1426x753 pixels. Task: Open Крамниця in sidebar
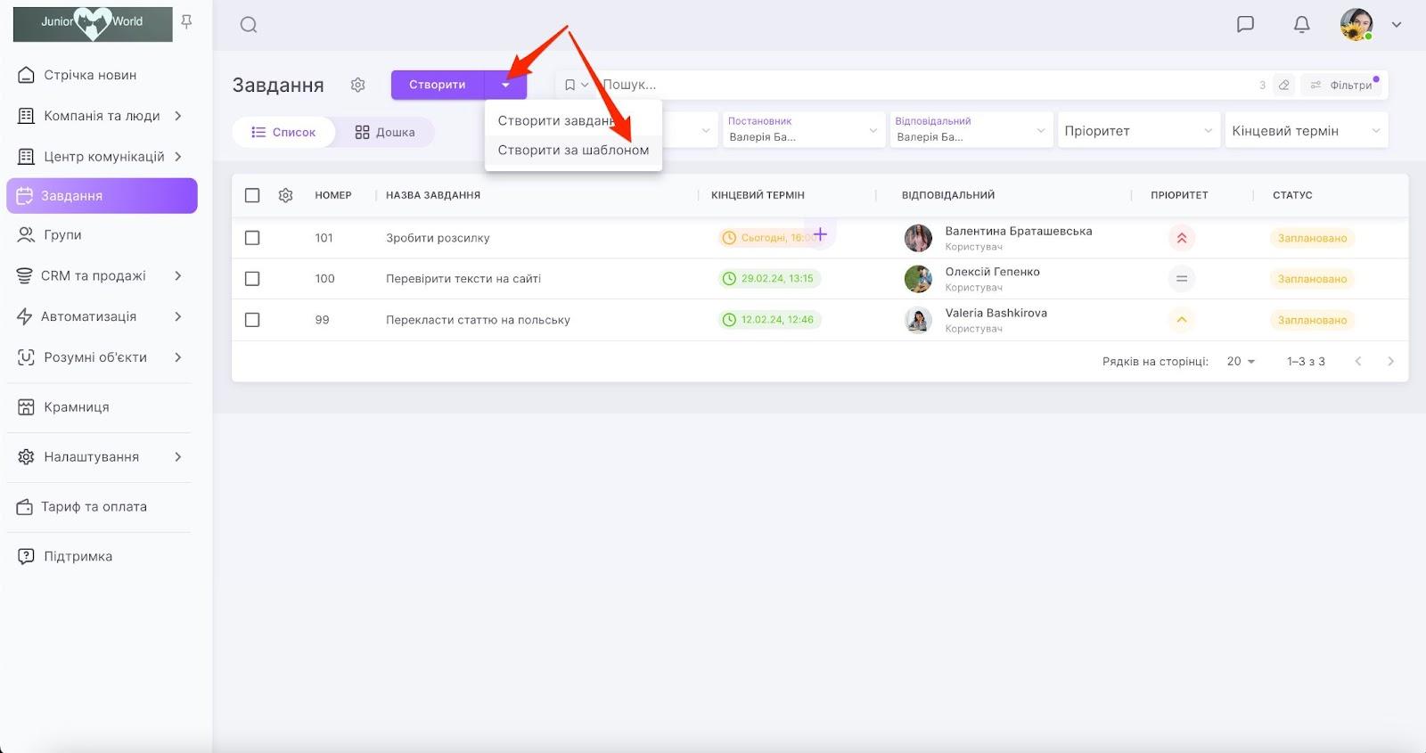click(77, 407)
